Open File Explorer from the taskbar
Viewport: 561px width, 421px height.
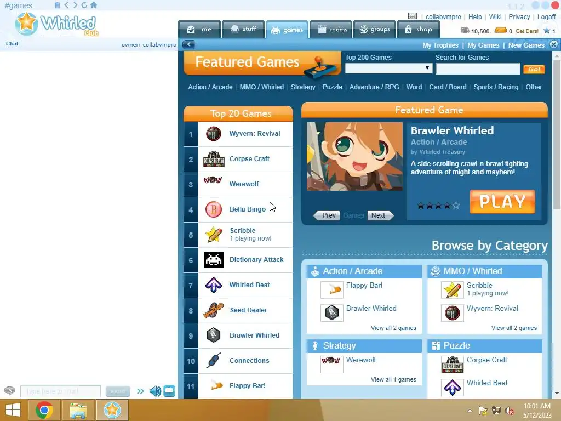coord(78,410)
